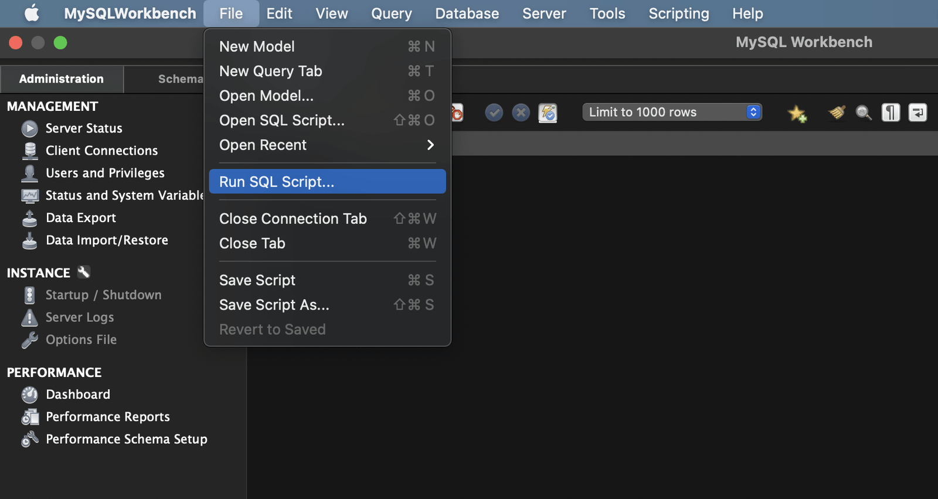Click the Performance Reports icon
This screenshot has height=499, width=938.
click(x=29, y=417)
